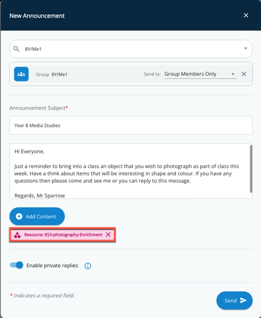Screen dimensions: 261x318
Task: Open the Send to dropdown
Action: point(233,74)
